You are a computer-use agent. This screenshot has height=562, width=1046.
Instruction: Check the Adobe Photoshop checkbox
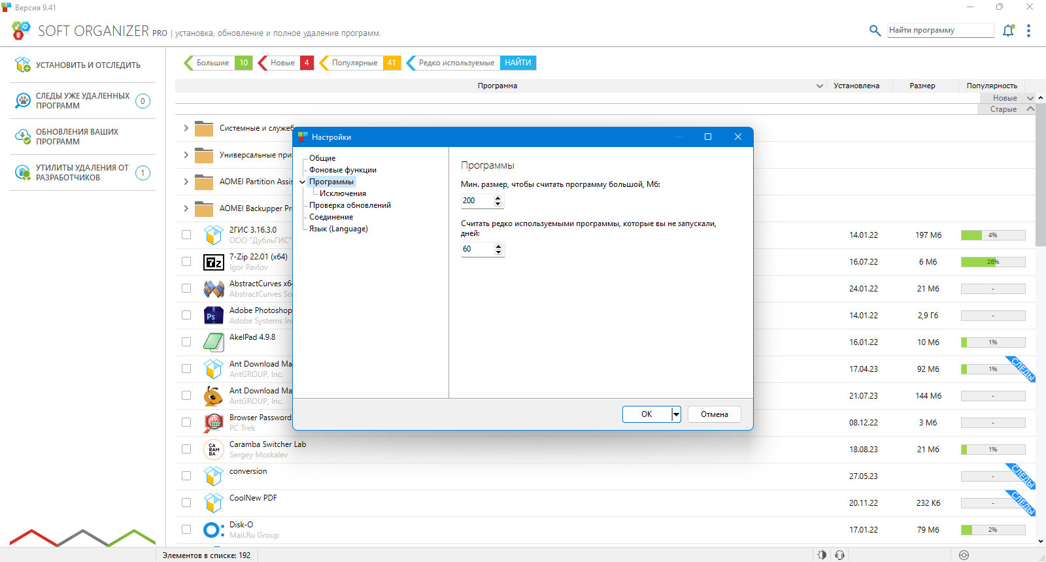[x=186, y=315]
